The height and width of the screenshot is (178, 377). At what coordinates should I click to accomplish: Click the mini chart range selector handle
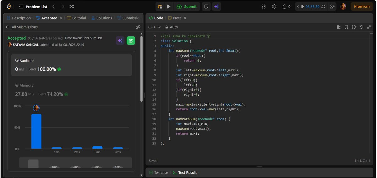[x=33, y=164]
